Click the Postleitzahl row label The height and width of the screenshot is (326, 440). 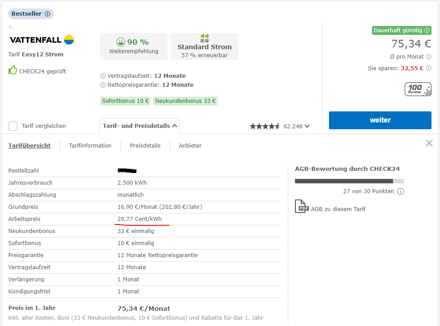pos(23,171)
